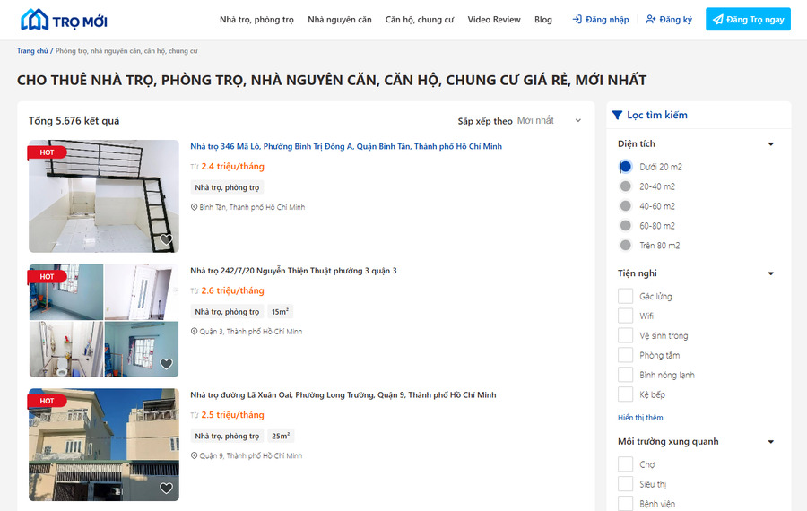Click the Trọ Mới house logo
The width and height of the screenshot is (807, 511).
tap(64, 20)
